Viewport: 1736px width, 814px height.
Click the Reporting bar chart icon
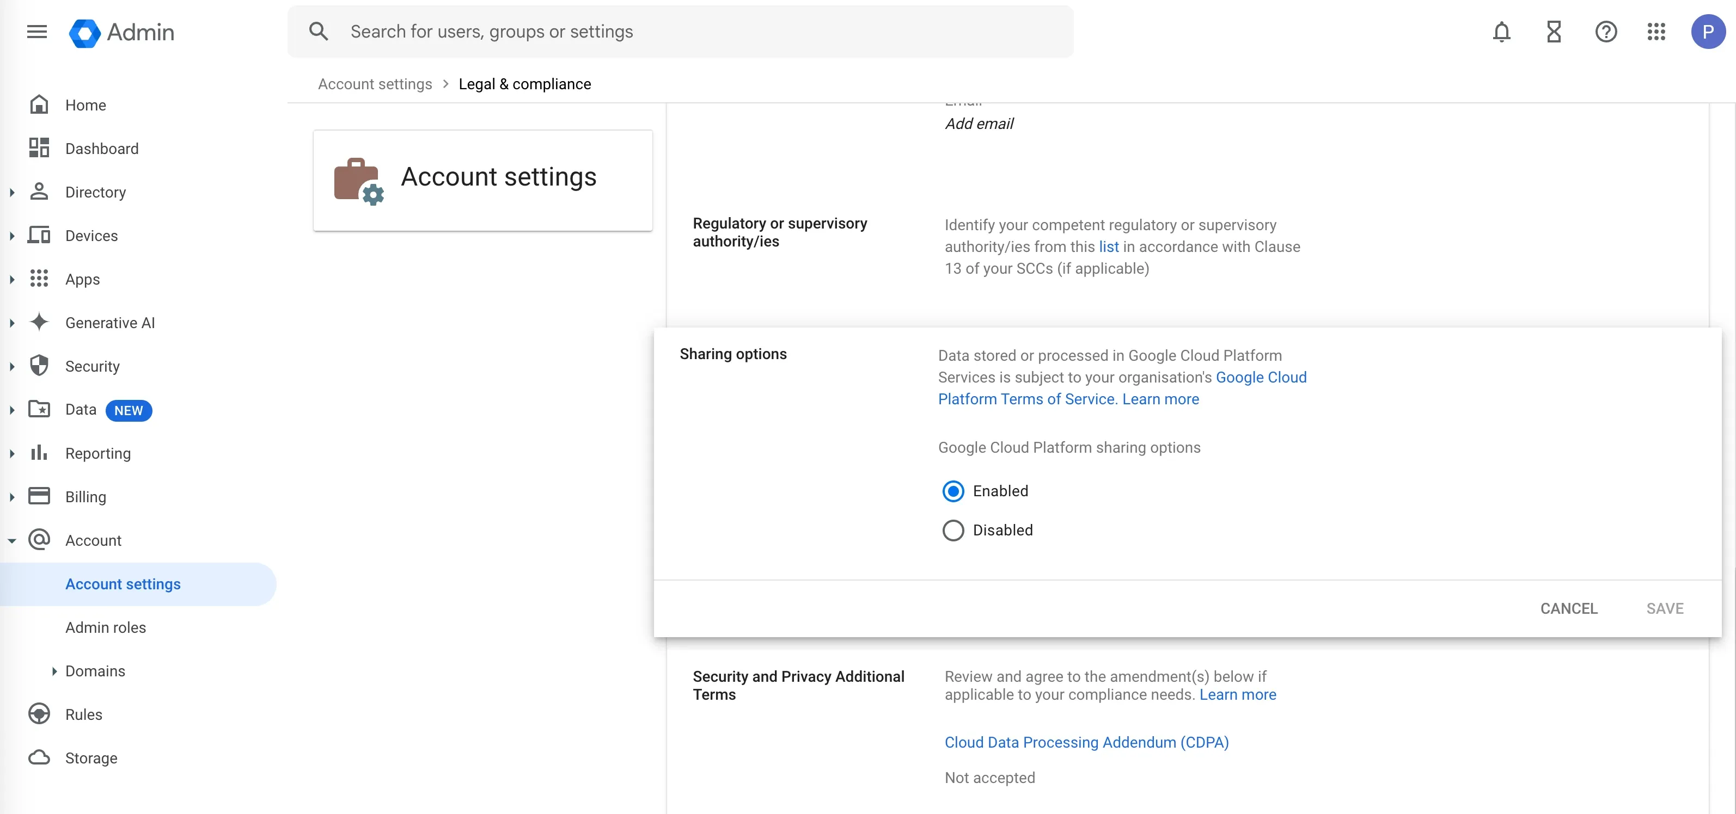pyautogui.click(x=40, y=453)
